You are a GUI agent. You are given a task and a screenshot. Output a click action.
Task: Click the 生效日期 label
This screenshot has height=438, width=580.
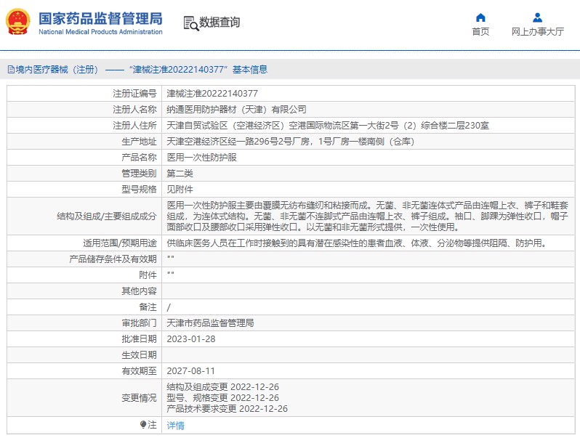(139, 355)
